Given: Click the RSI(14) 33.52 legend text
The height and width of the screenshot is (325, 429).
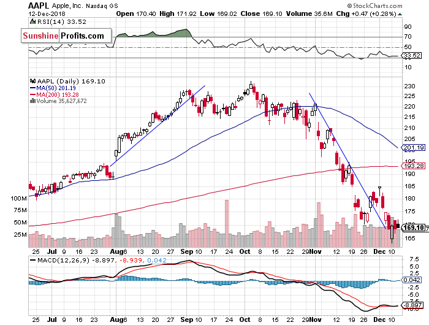Looking at the screenshot, I should click(x=61, y=21).
